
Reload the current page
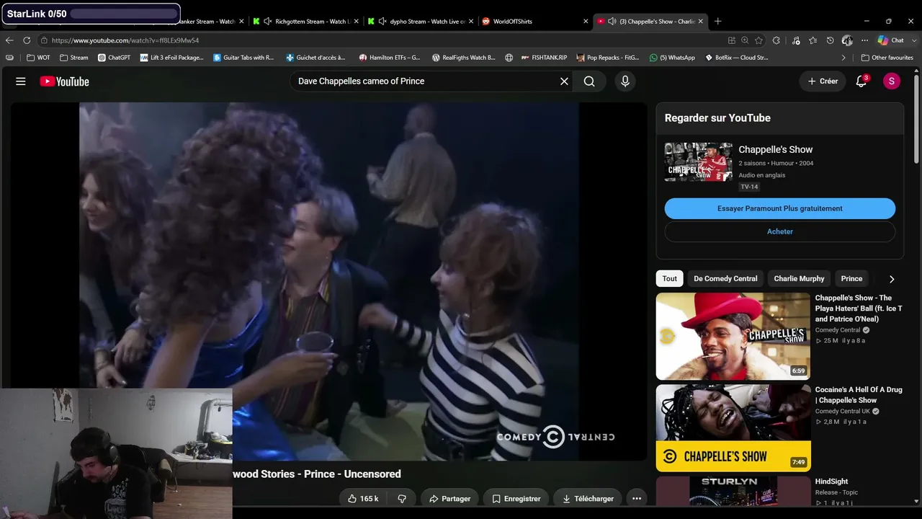click(x=27, y=40)
